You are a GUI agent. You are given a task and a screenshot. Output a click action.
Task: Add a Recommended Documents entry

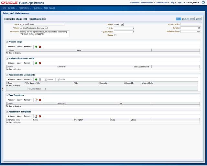click(36, 79)
